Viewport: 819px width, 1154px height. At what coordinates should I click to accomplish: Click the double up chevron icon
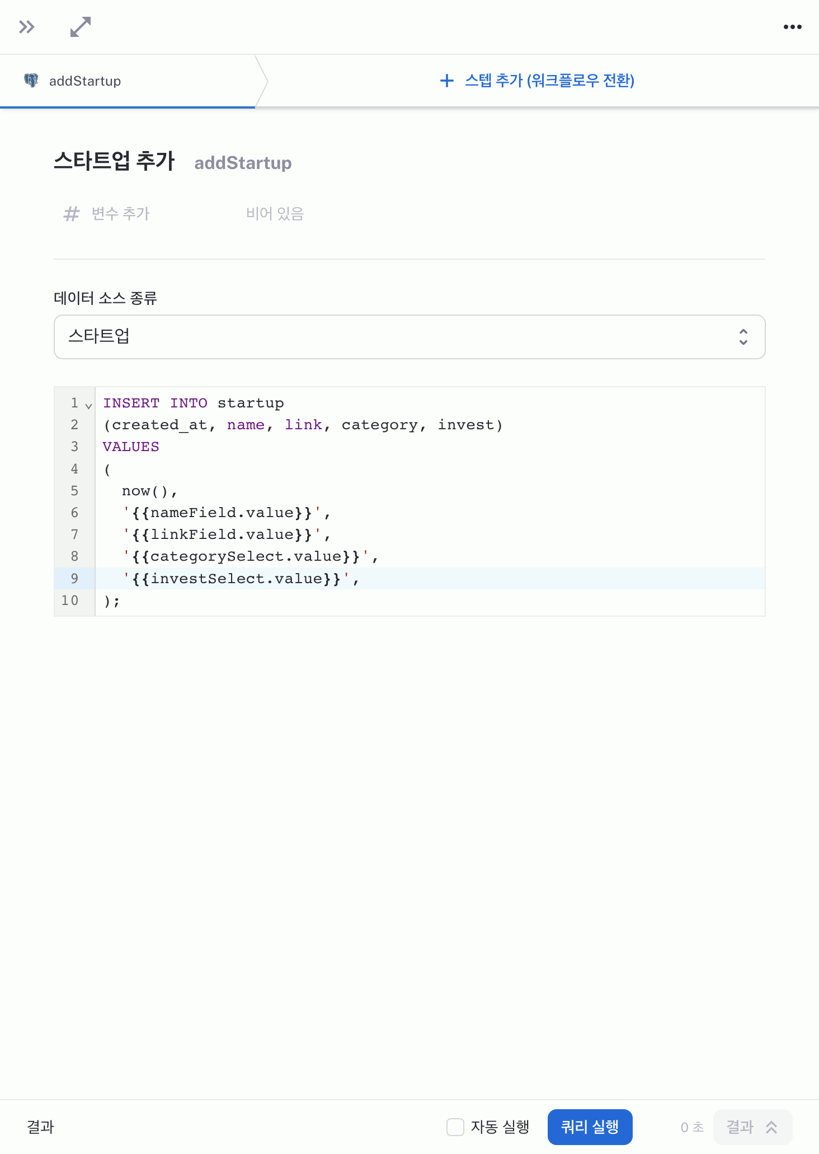(771, 1127)
